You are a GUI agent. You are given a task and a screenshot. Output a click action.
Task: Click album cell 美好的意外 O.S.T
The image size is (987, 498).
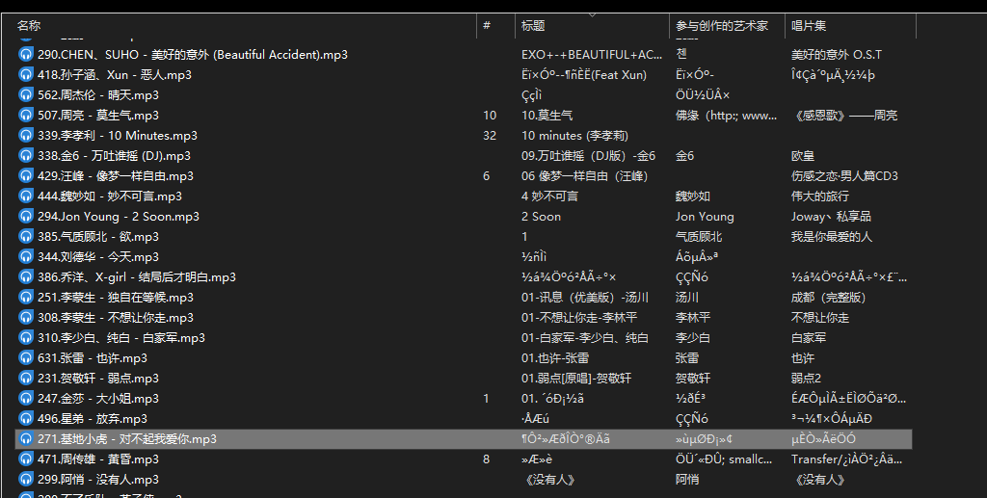click(836, 55)
